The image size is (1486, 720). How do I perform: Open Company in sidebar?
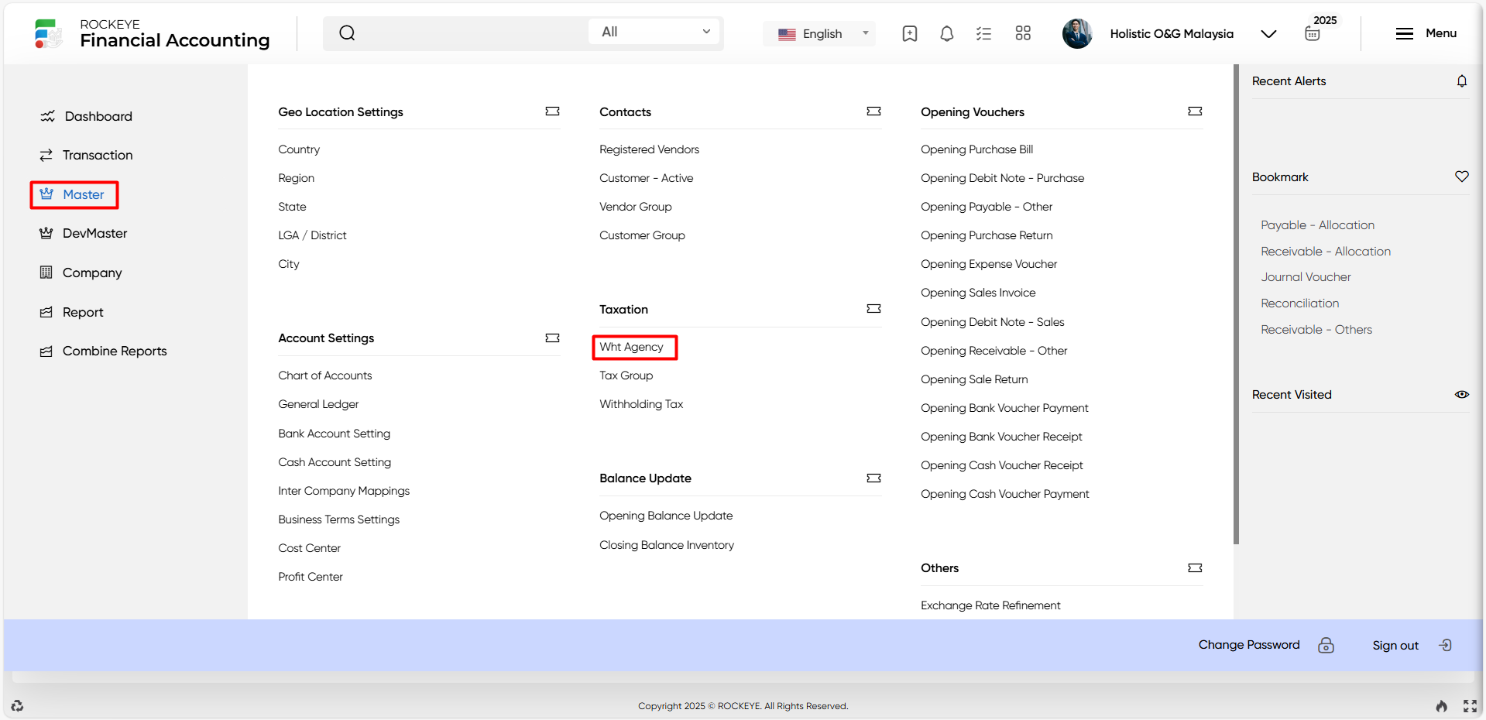tap(81, 273)
